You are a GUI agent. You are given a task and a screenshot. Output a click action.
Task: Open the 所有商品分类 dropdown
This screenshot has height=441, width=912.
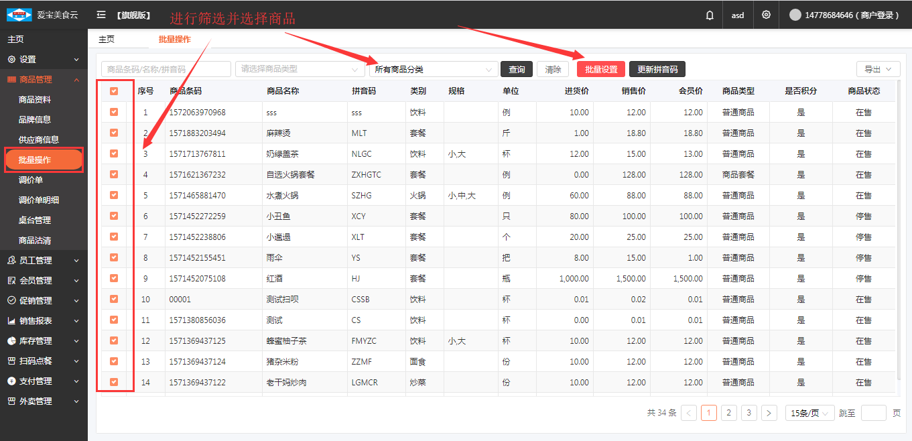[x=433, y=69]
